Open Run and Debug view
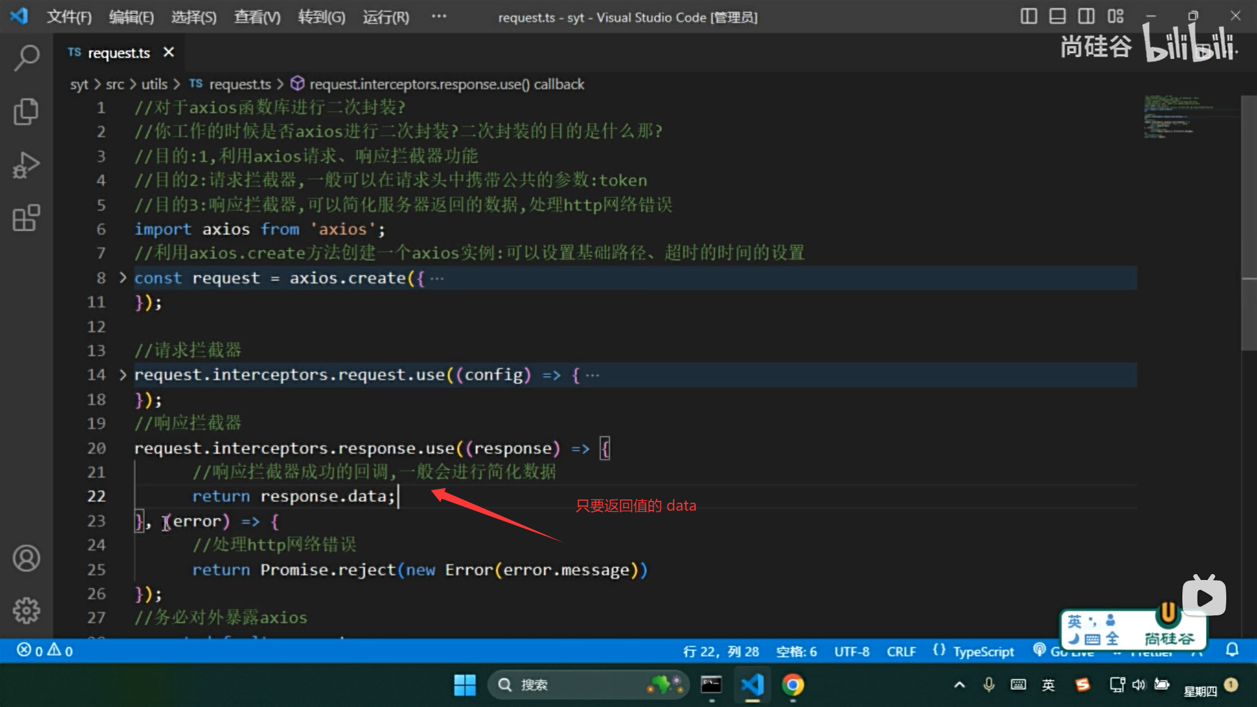This screenshot has height=707, width=1257. point(26,165)
